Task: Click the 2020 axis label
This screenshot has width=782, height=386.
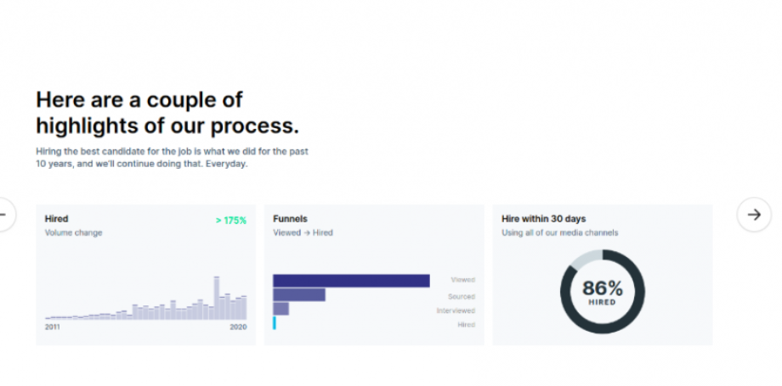Action: [x=238, y=327]
